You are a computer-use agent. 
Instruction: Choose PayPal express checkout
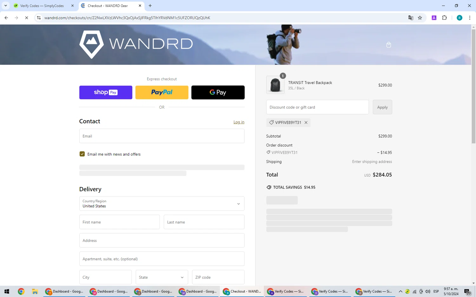(x=162, y=92)
